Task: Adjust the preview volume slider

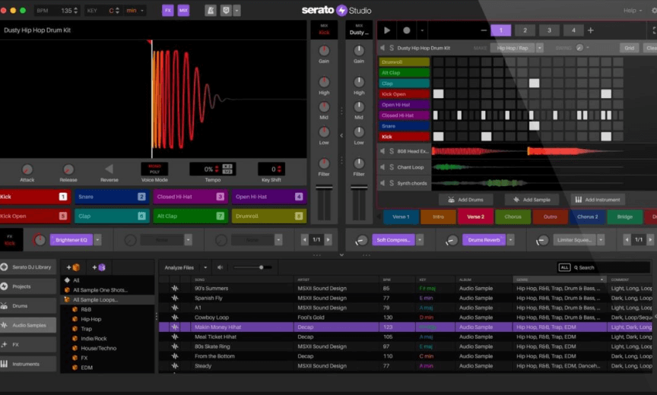Action: pos(261,267)
